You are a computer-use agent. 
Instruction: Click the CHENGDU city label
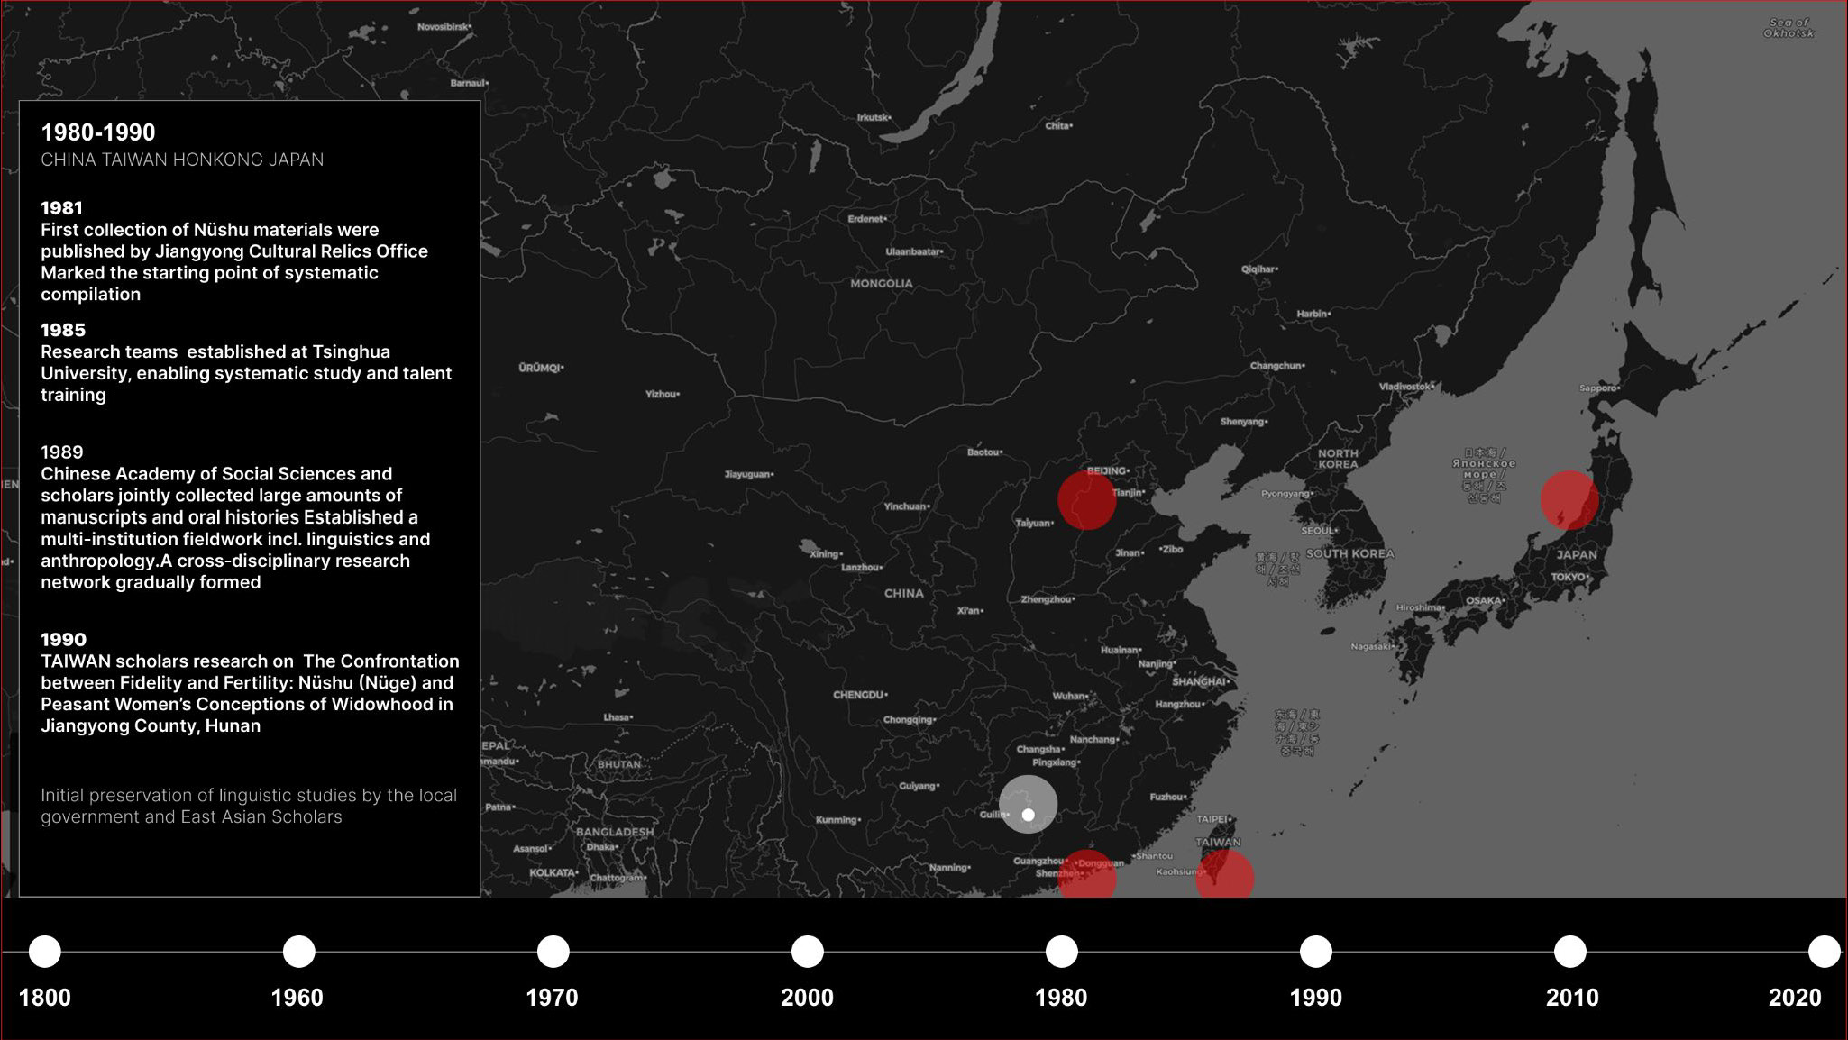point(860,695)
